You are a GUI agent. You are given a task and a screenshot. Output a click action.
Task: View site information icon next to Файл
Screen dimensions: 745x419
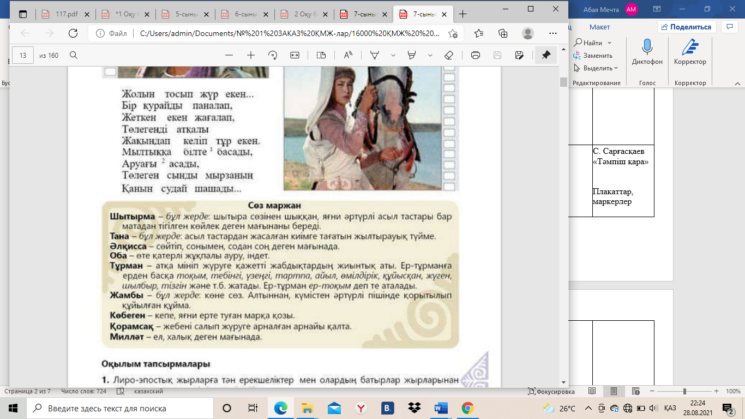(x=100, y=33)
